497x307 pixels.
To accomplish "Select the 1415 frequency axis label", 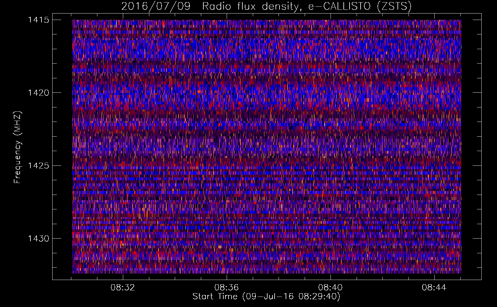I will pos(38,20).
